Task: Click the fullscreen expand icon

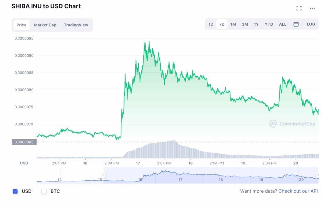Action: click(299, 8)
